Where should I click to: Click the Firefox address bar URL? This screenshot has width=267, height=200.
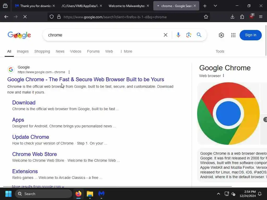(115, 17)
